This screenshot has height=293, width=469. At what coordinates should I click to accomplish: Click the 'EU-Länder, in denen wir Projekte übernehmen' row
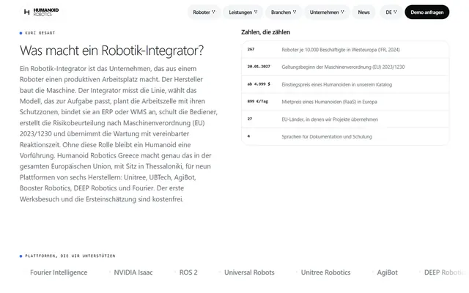(345, 119)
